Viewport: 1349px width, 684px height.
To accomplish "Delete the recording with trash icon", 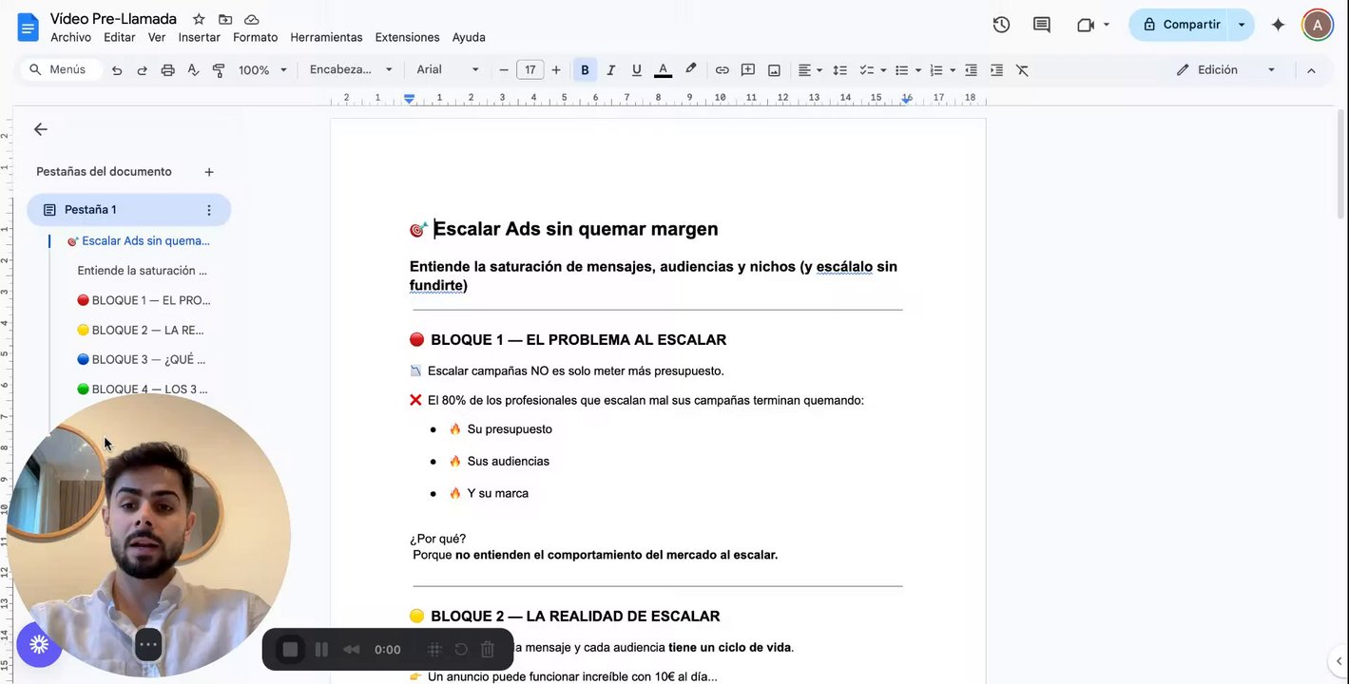I will click(488, 650).
